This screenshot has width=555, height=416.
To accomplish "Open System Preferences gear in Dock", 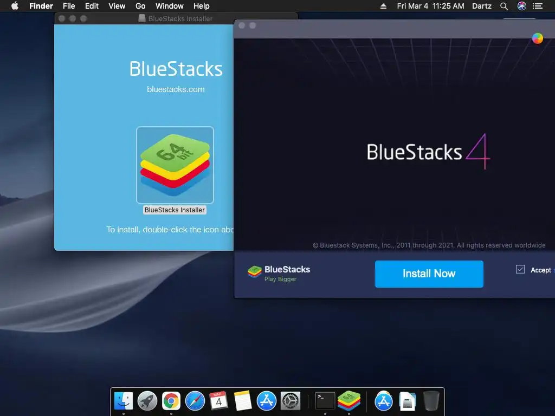I will (291, 401).
